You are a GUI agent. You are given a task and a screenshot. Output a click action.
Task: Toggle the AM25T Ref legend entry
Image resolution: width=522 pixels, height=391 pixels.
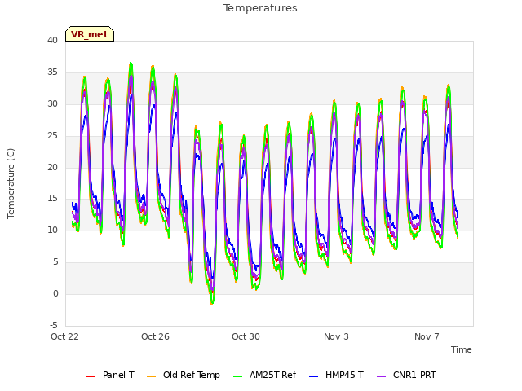click(264, 375)
